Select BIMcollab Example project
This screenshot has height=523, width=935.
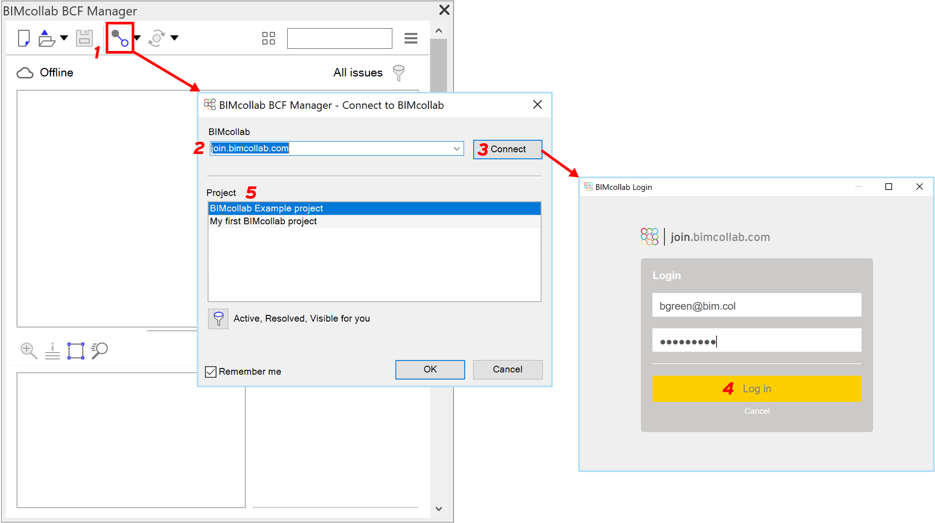[374, 208]
